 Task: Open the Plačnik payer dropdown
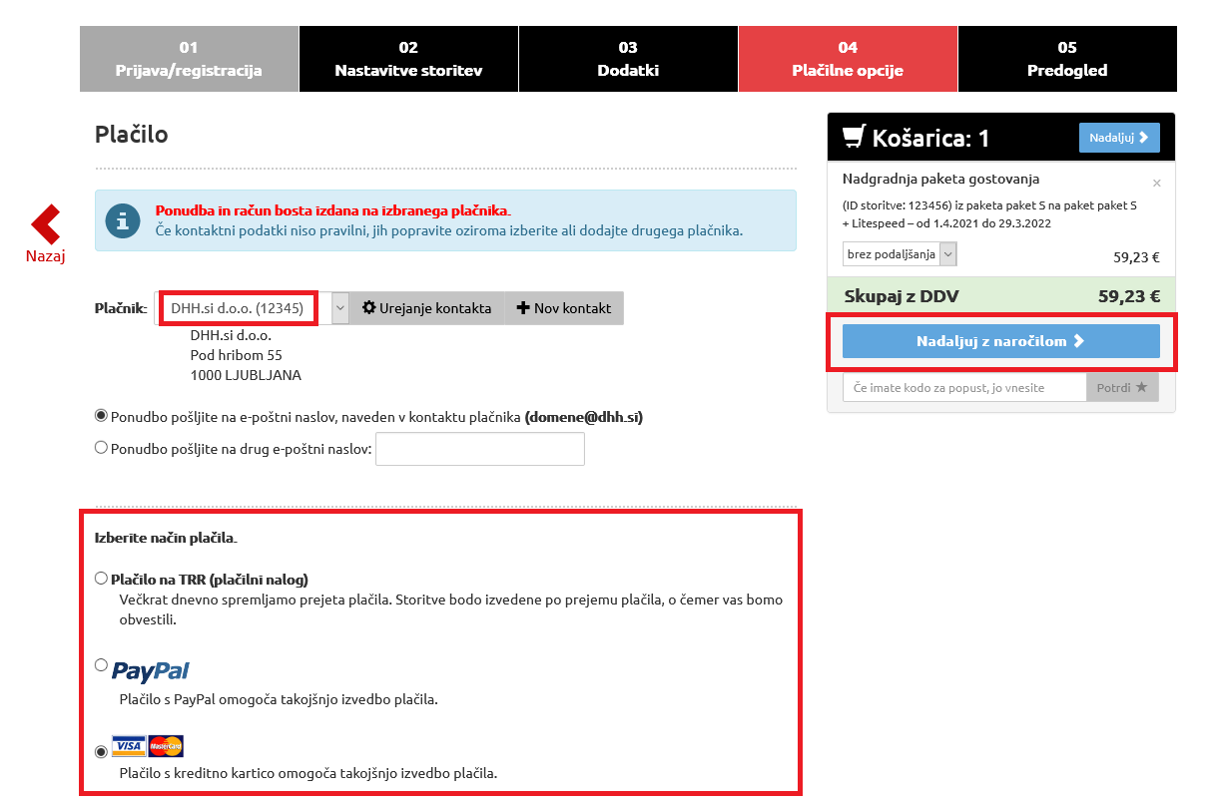pyautogui.click(x=339, y=308)
